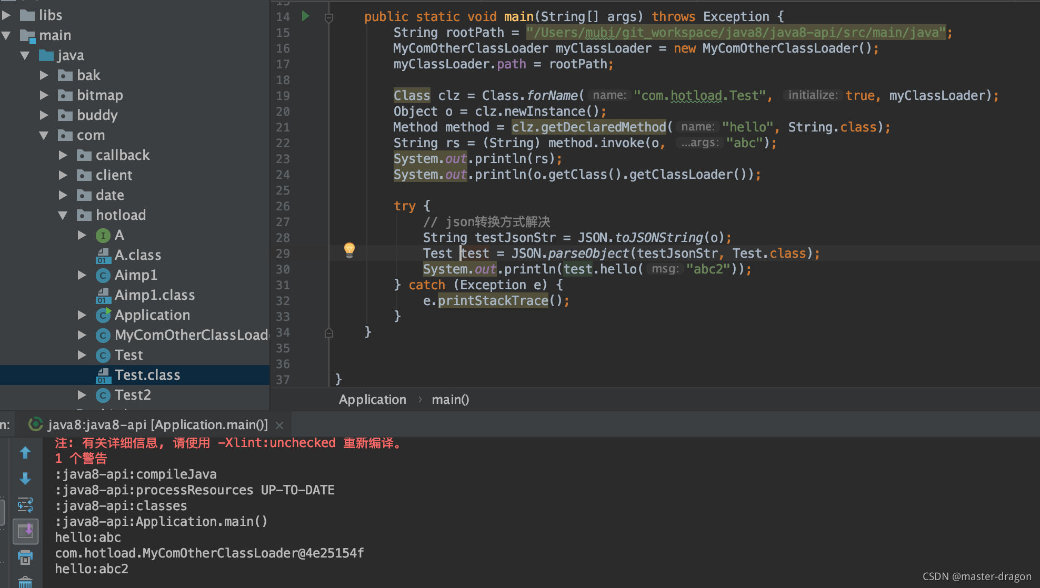Click the yellow lightbulb intention icon

pos(349,249)
